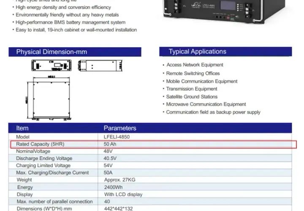This screenshot has width=304, height=211.
Task: Click 'High-performance BMS battery management system'
Action: click(x=71, y=22)
